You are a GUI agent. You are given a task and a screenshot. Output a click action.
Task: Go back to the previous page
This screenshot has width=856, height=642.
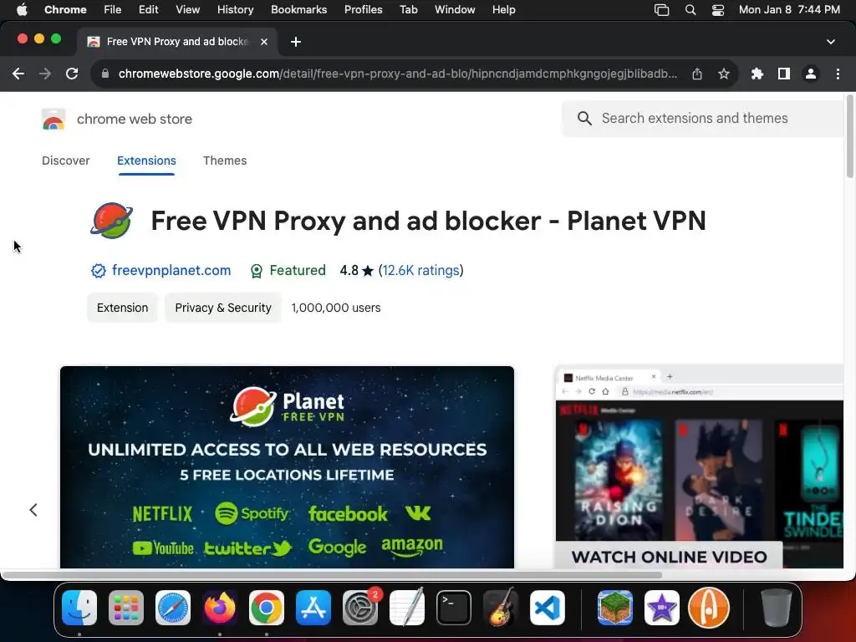(x=18, y=74)
